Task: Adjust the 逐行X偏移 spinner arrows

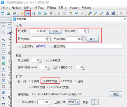Action: (x=84, y=67)
